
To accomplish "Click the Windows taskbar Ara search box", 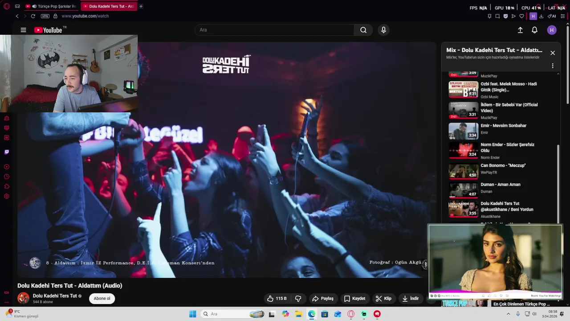I will [x=232, y=314].
